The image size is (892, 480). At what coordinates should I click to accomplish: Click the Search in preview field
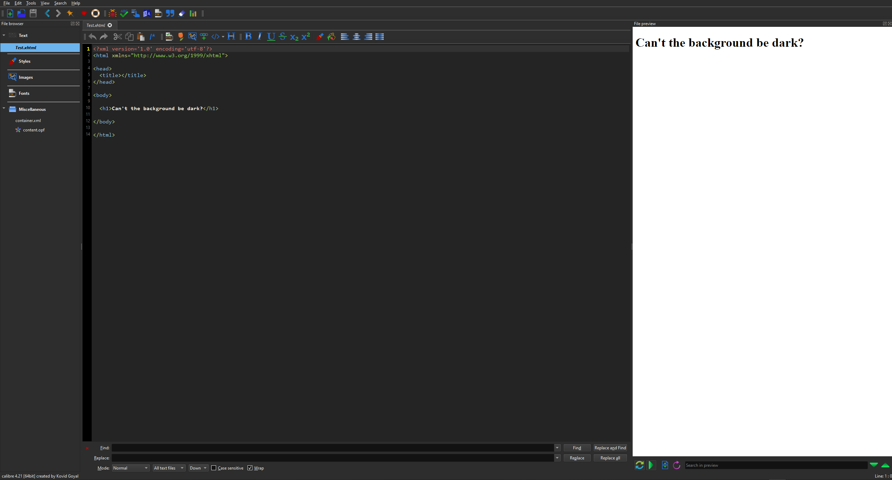pyautogui.click(x=776, y=465)
